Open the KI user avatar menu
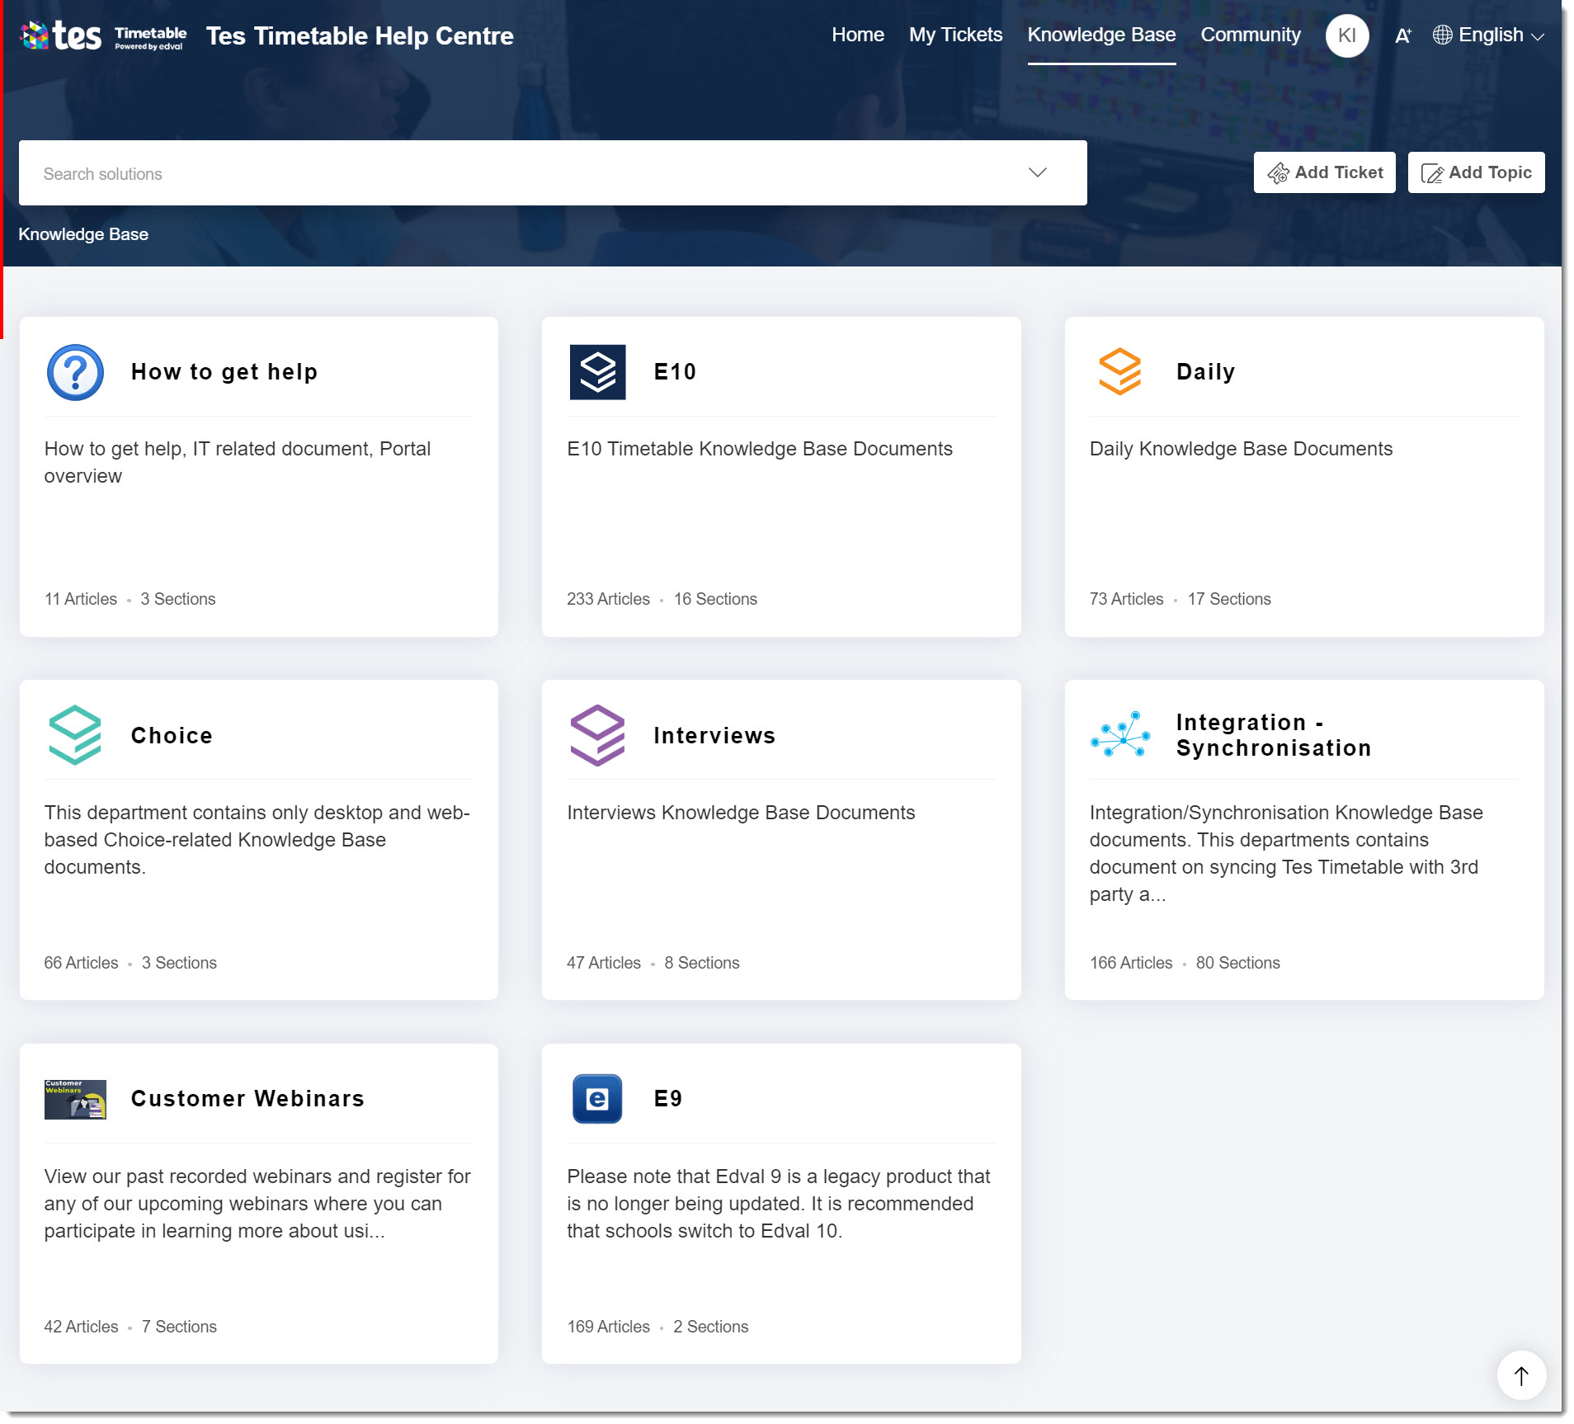Viewport: 1574px width, 1424px height. [1347, 35]
